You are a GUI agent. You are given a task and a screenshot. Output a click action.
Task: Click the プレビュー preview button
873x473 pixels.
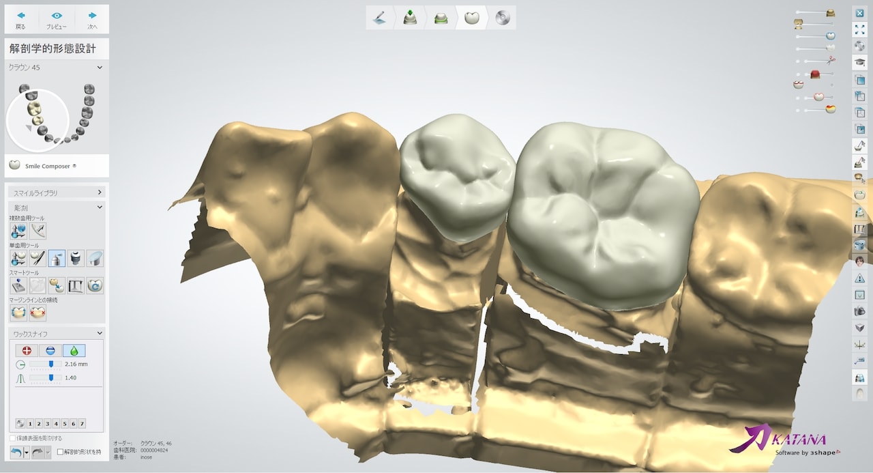57,20
